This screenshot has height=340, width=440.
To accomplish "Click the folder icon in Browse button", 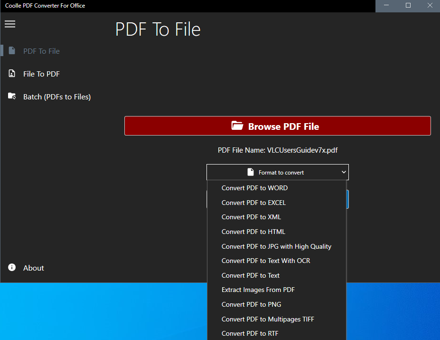I will [x=237, y=126].
